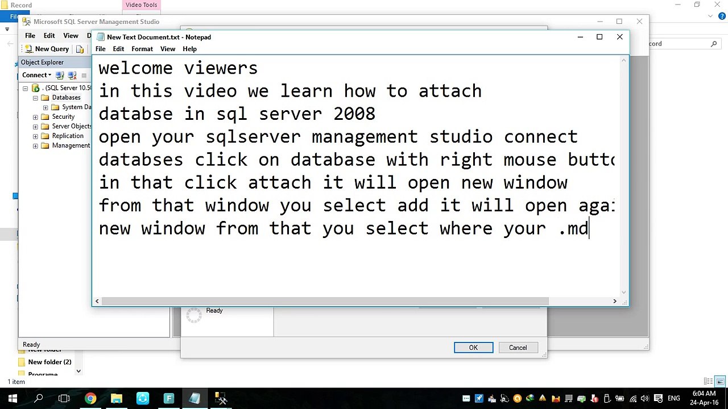
Task: Expand the System Databases node
Action: 45,107
